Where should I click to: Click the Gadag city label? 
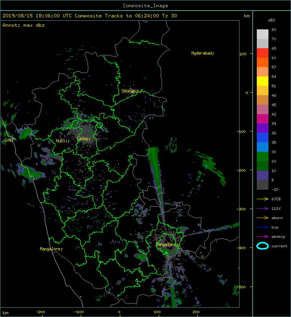pos(83,139)
